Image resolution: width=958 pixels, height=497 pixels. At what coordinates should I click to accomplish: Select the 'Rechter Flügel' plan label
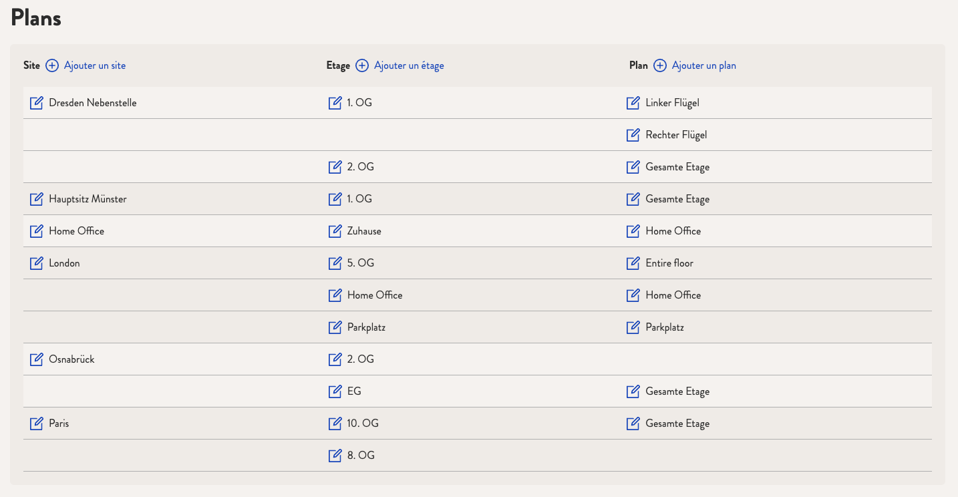click(676, 135)
